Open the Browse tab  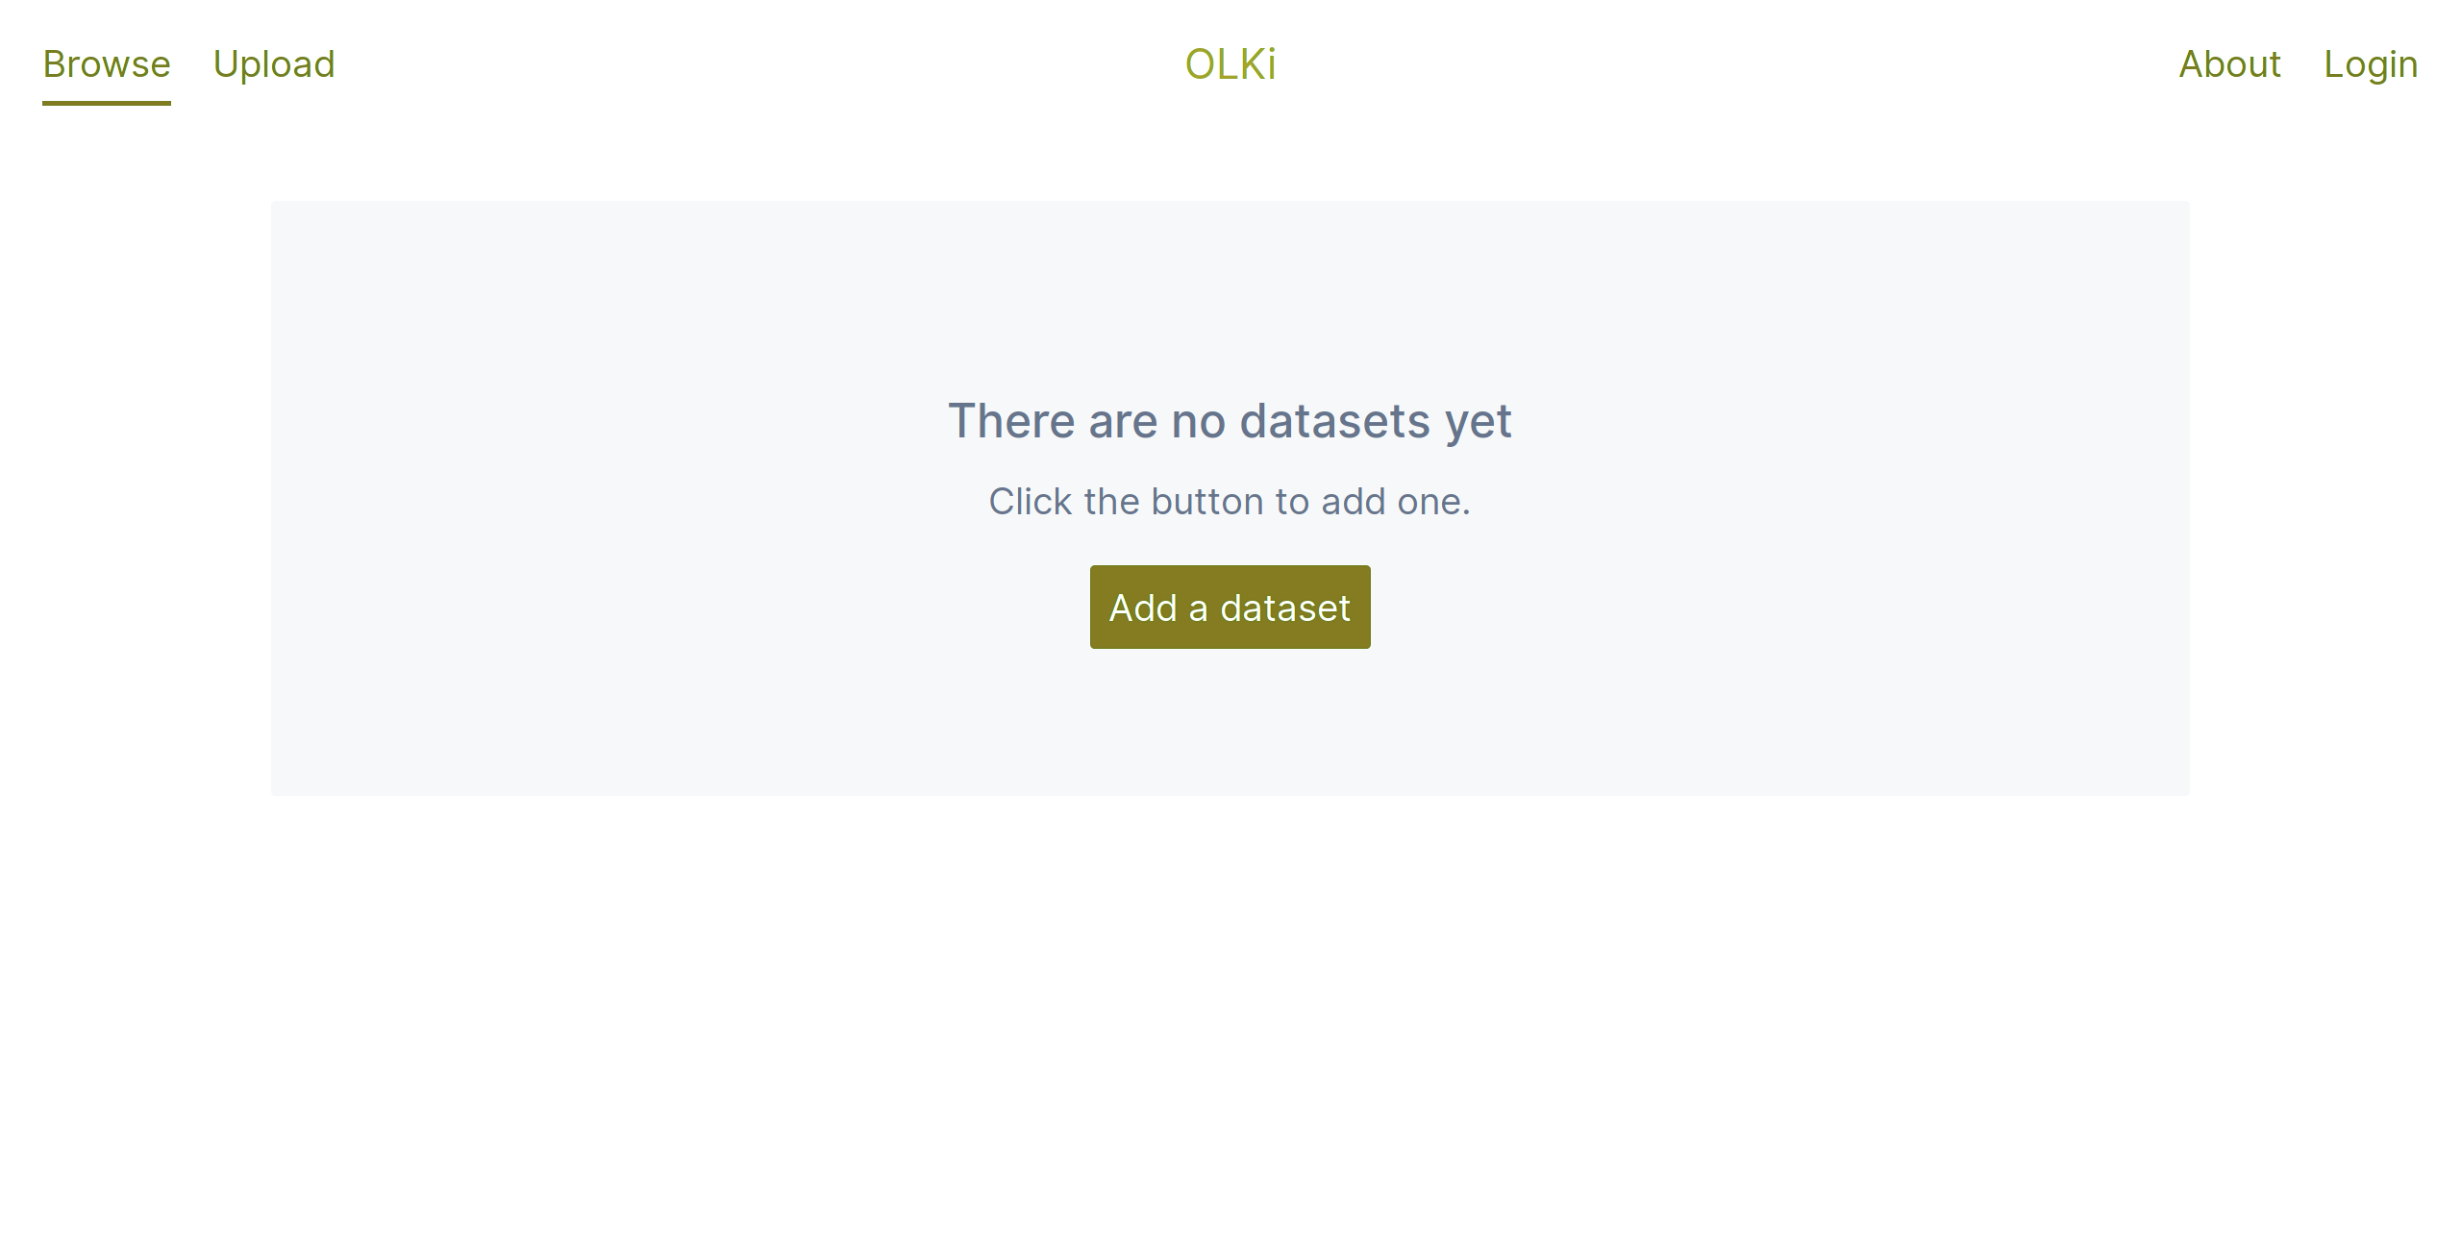(x=107, y=64)
